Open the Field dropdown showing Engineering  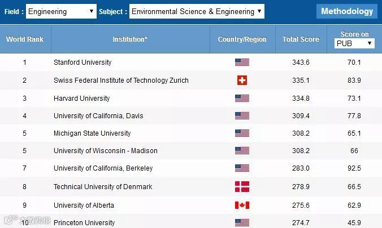point(61,11)
